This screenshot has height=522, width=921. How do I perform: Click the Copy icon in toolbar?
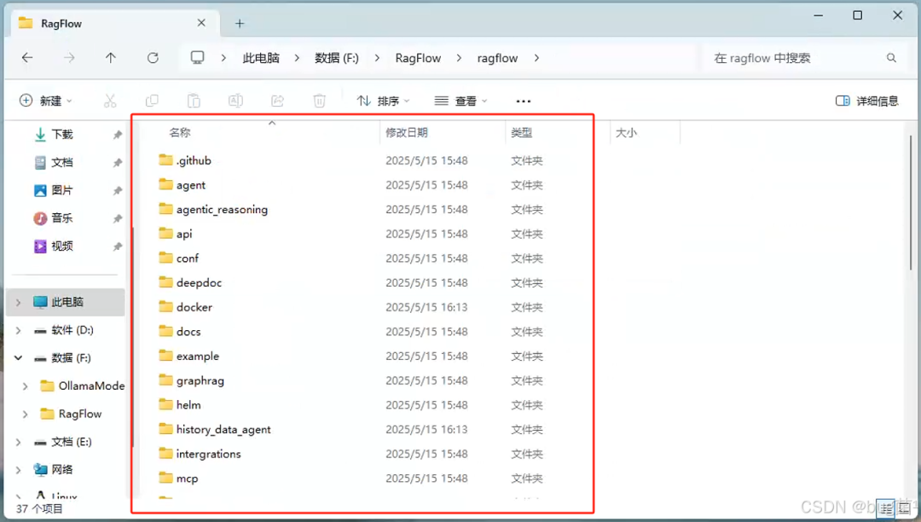click(x=152, y=101)
